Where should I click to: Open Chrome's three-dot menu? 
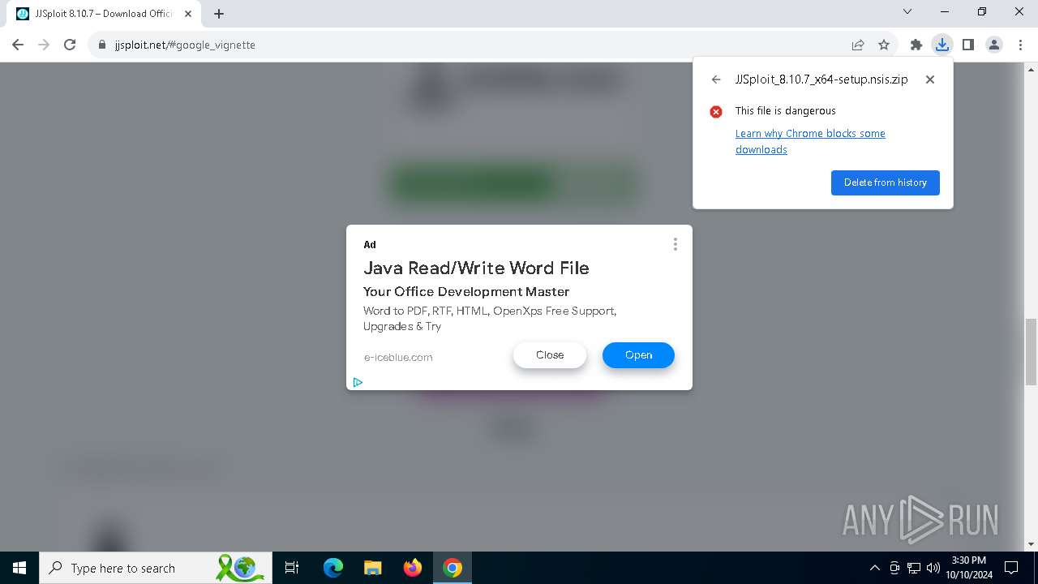coord(1020,45)
